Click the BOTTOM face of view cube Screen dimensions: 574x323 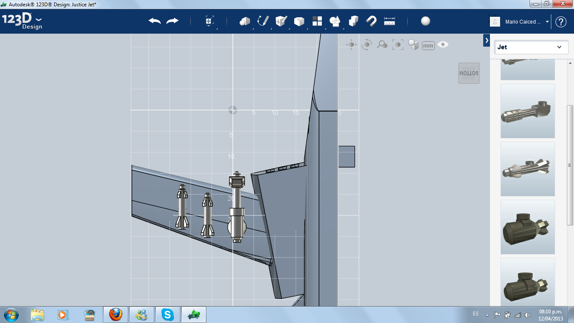[469, 73]
